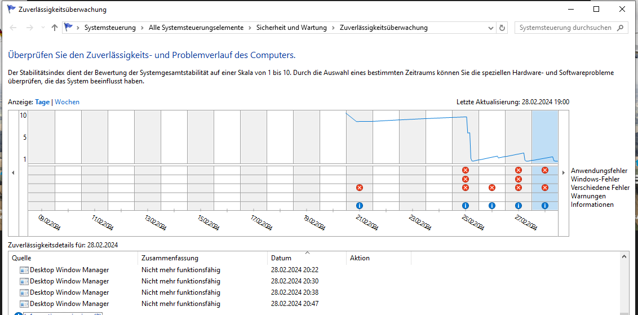Click the Verschiedene Fehler icon on 25.02.2024
Viewport: 638px width, 315px height.
coord(466,188)
